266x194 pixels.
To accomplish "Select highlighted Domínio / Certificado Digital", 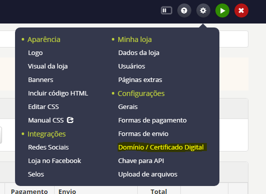I will click(x=161, y=147).
